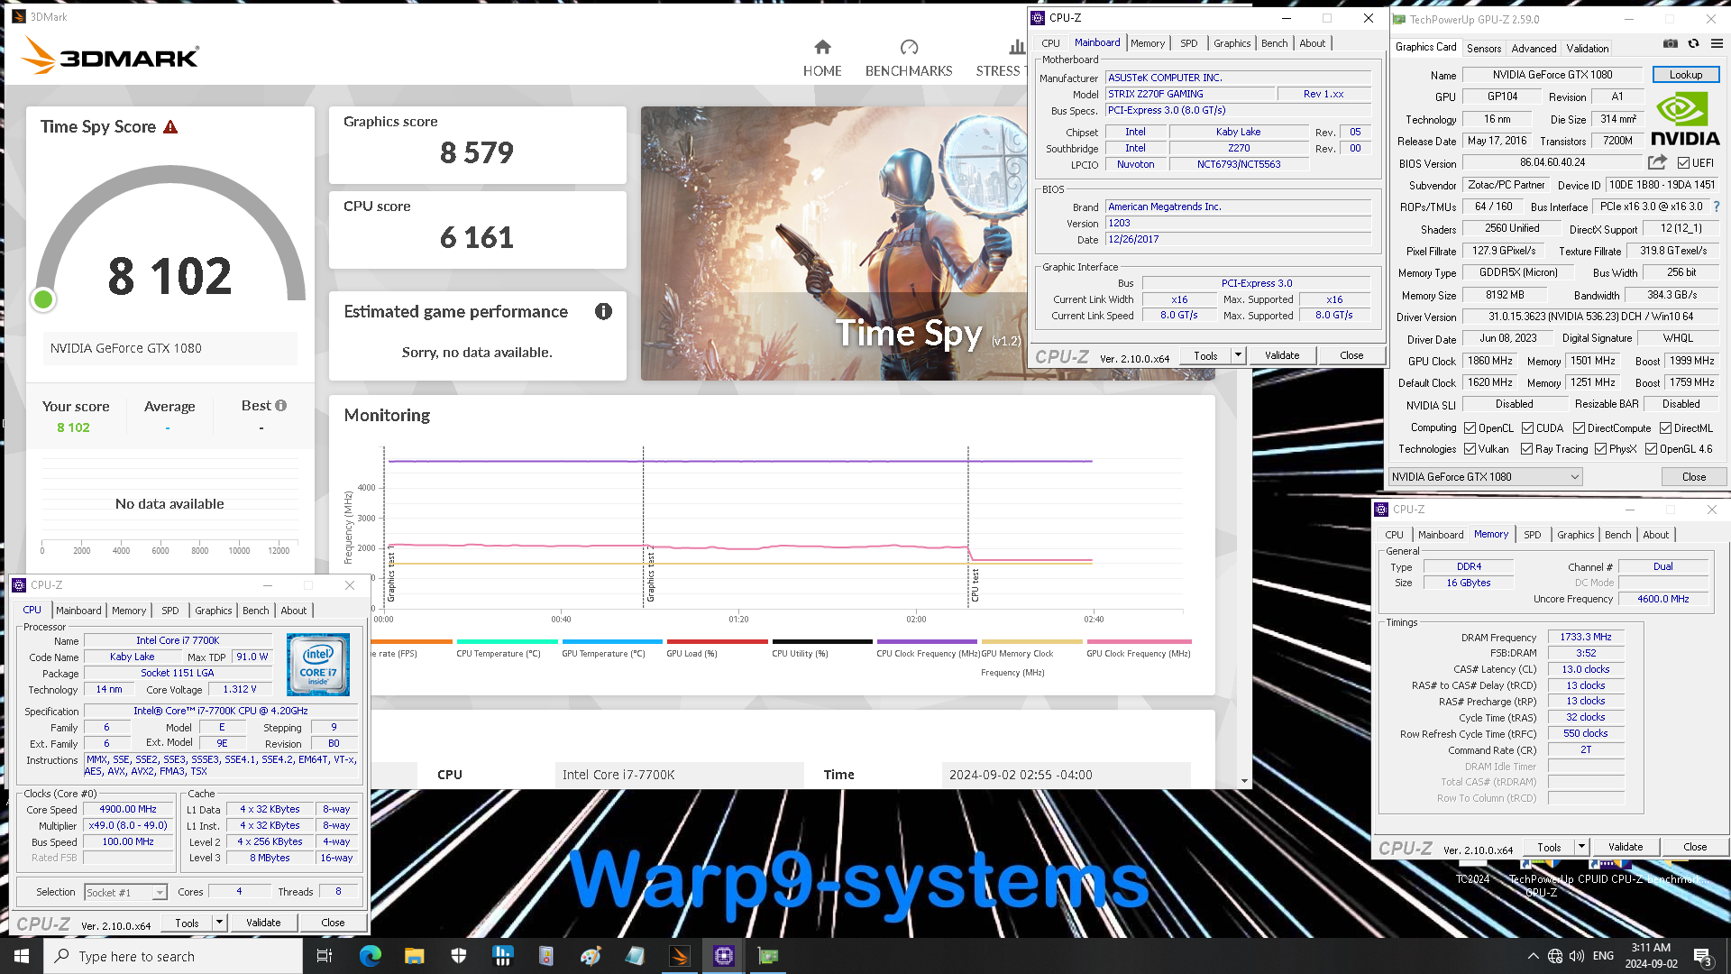Image resolution: width=1731 pixels, height=974 pixels.
Task: Toggle the PhysX checkbox
Action: [x=1600, y=449]
